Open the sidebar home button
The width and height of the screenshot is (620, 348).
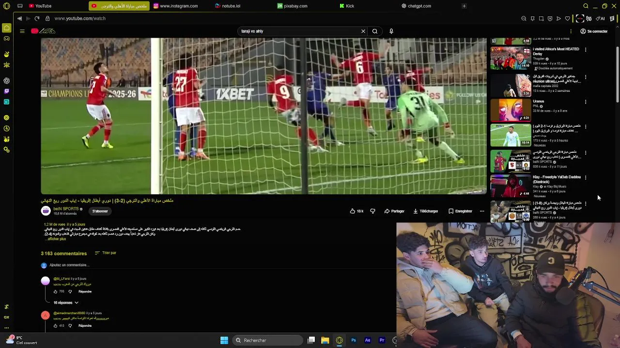click(x=6, y=28)
